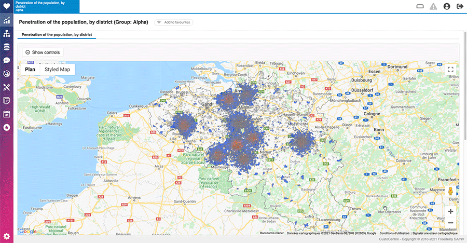Open the analytics chart icon in sidebar

(x=7, y=21)
